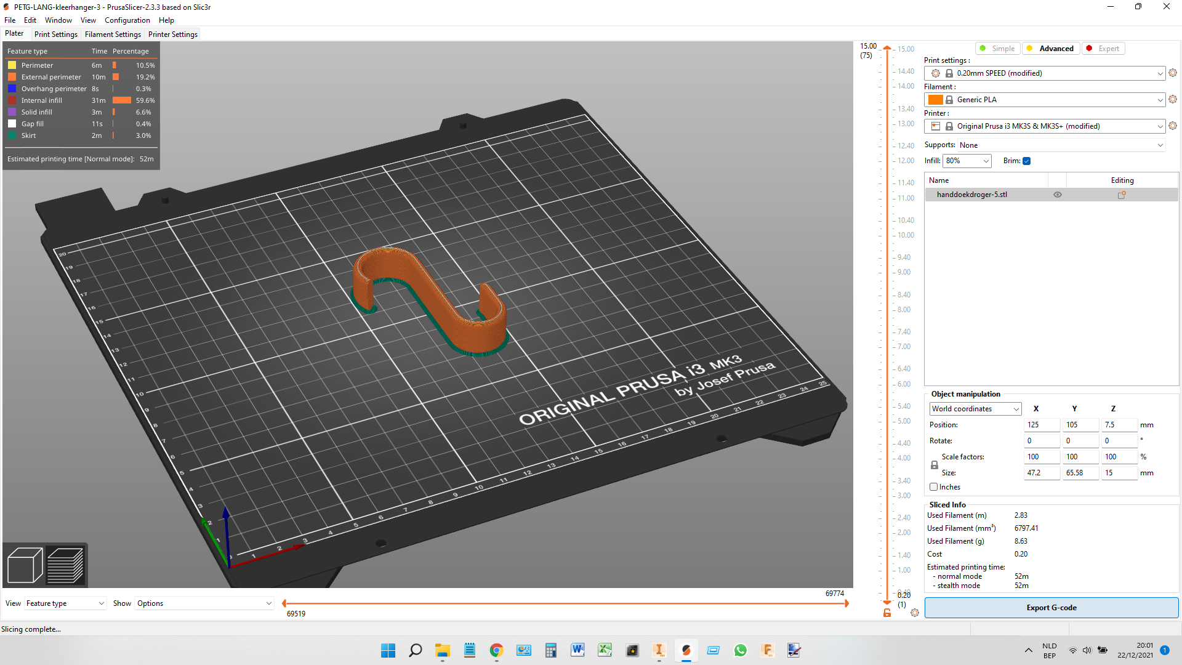Toggle the vertical slider lock icon
The height and width of the screenshot is (665, 1182).
coord(887,613)
